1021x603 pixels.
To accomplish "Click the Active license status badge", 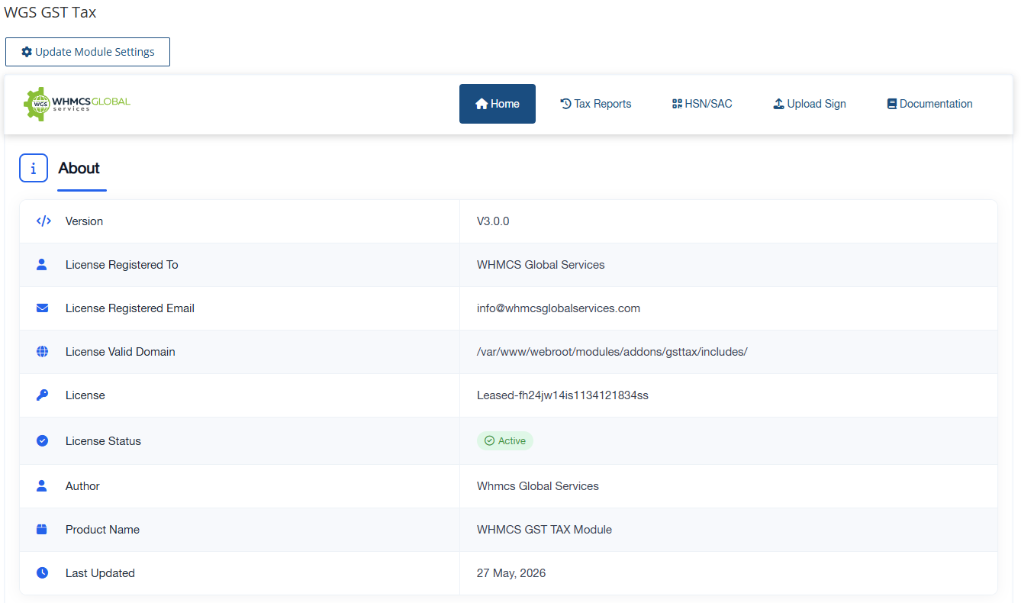I will [505, 441].
